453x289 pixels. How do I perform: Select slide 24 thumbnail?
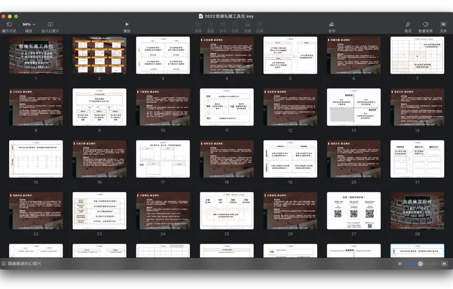point(163,211)
